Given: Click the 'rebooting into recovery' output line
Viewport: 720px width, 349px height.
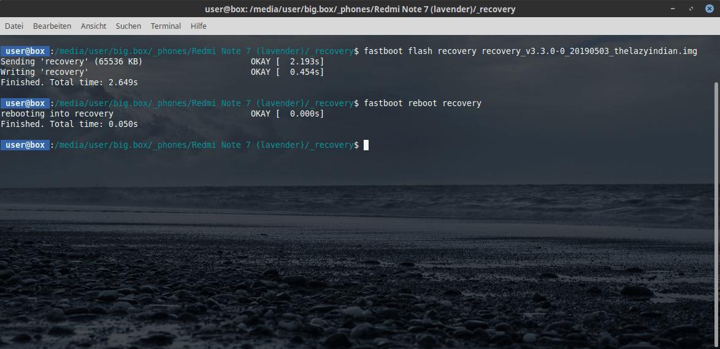Looking at the screenshot, I should (x=57, y=113).
